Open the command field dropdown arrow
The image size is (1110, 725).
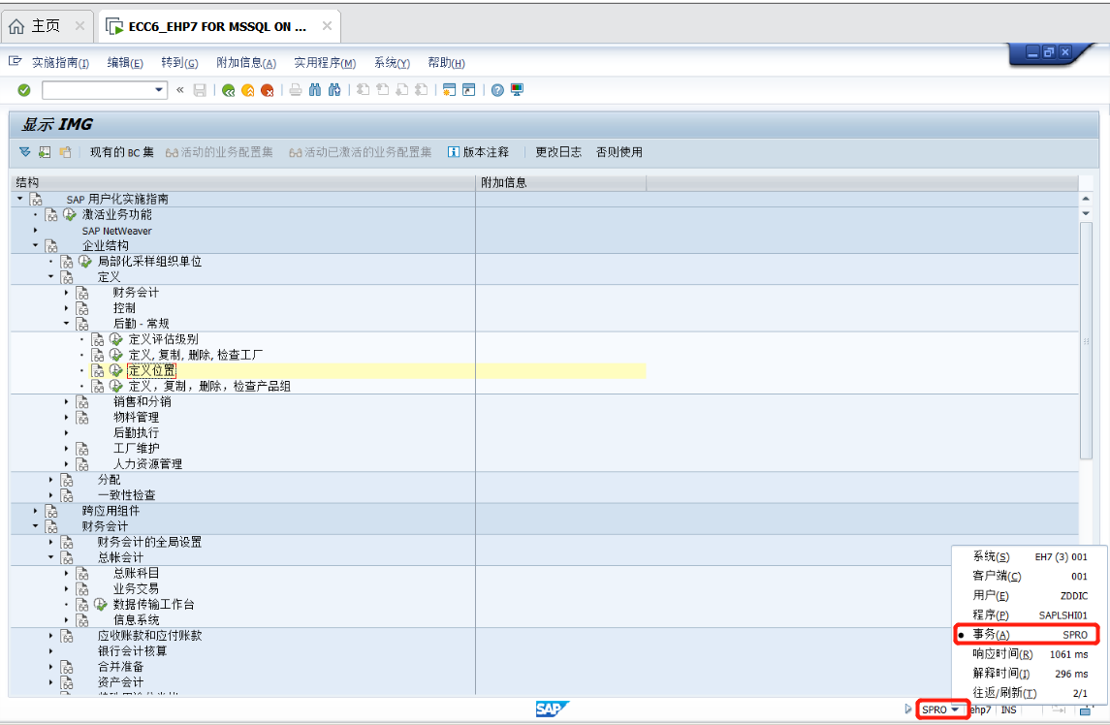(159, 90)
